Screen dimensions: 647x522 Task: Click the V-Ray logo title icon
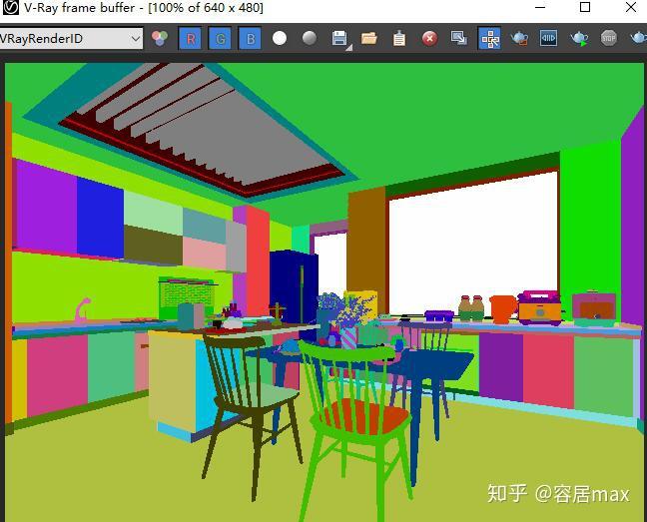(10, 7)
